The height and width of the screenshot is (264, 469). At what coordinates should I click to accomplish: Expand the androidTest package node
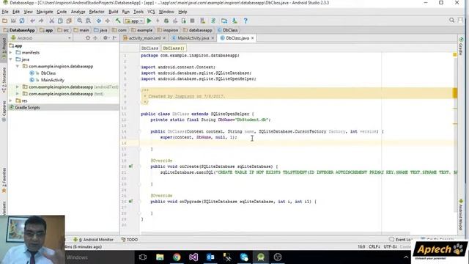tap(18, 87)
